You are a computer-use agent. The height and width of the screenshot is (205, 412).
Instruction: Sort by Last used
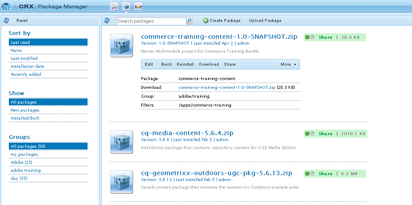click(48, 43)
